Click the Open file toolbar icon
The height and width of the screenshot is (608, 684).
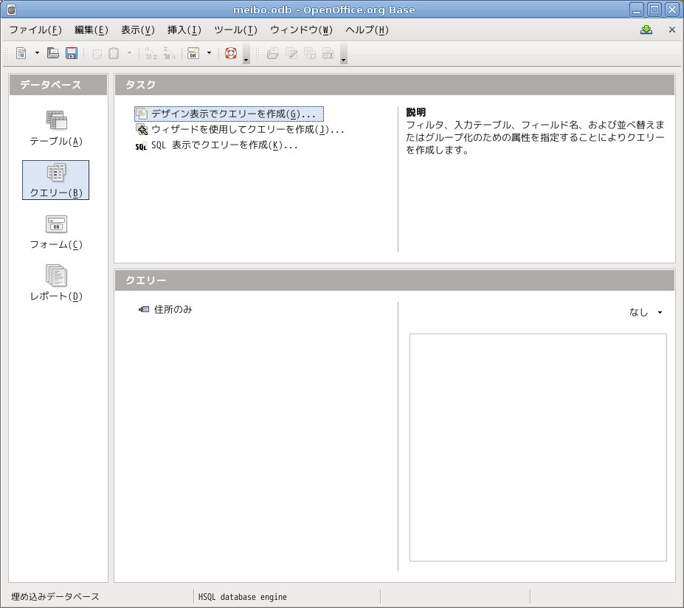click(x=53, y=53)
